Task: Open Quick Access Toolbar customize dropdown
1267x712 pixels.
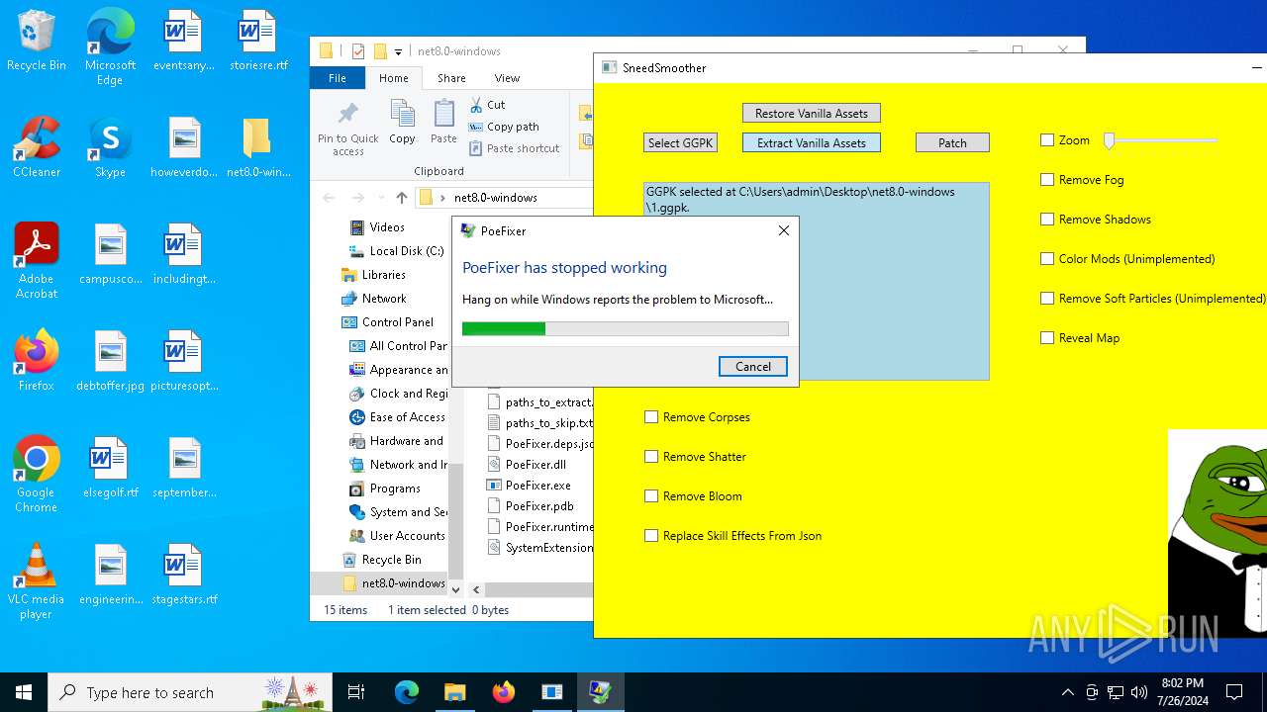Action: pos(399,51)
